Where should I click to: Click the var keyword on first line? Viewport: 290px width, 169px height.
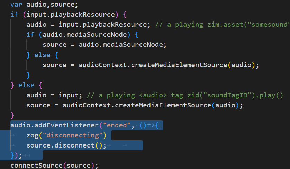(x=16, y=5)
